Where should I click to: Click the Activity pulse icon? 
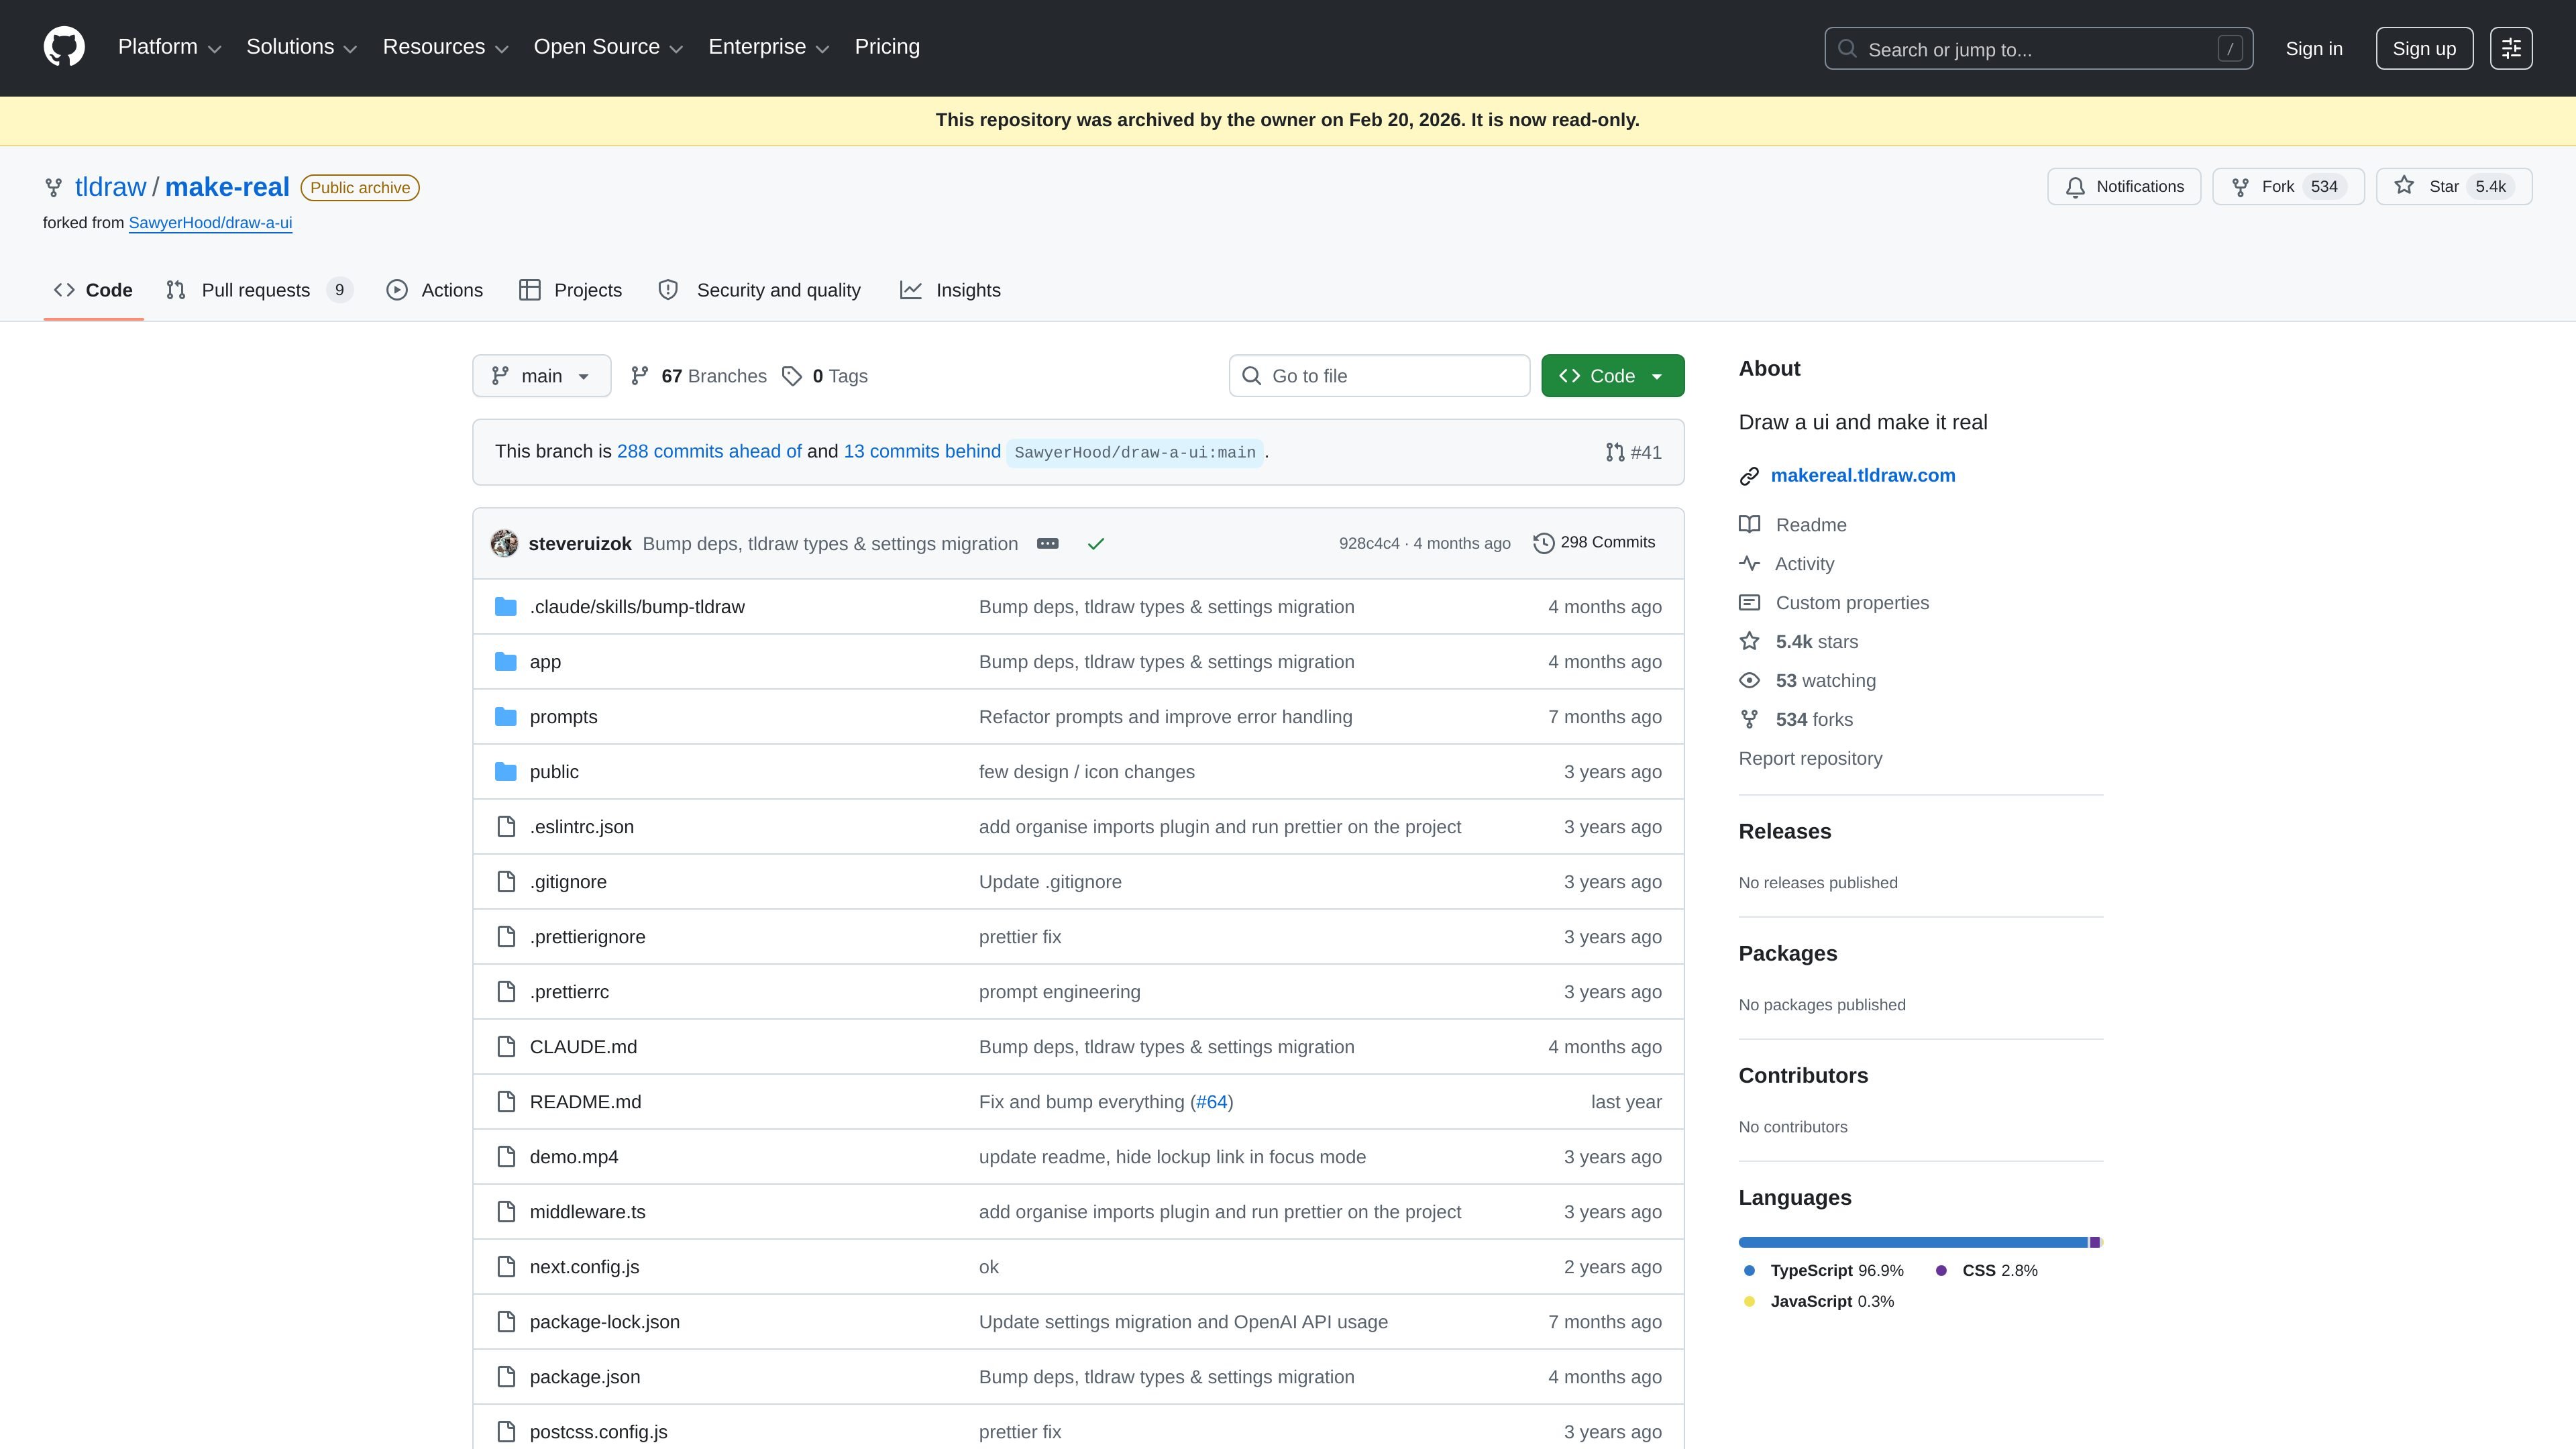(1749, 564)
